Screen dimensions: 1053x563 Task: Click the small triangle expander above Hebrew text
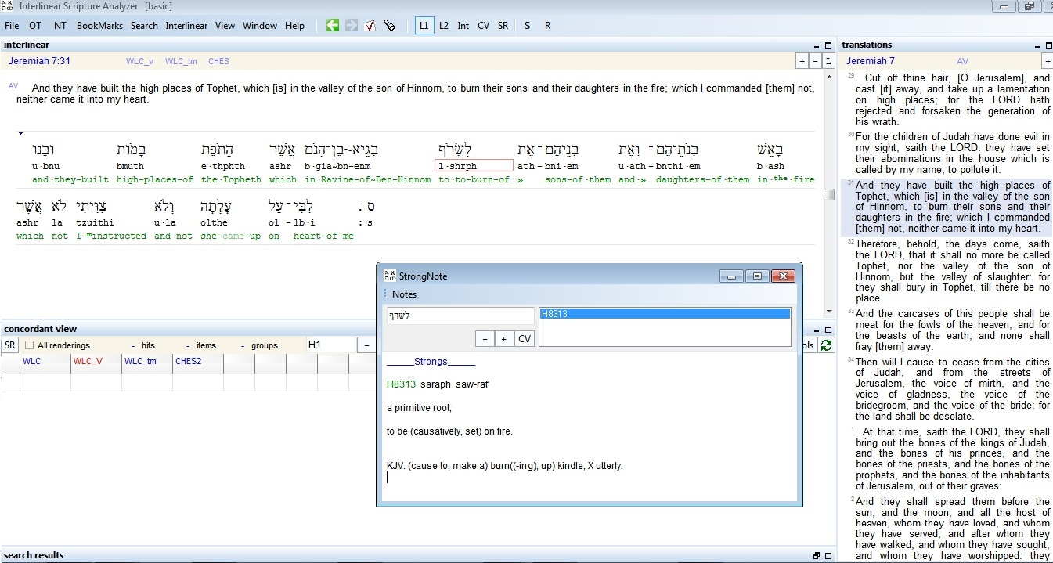pos(20,134)
